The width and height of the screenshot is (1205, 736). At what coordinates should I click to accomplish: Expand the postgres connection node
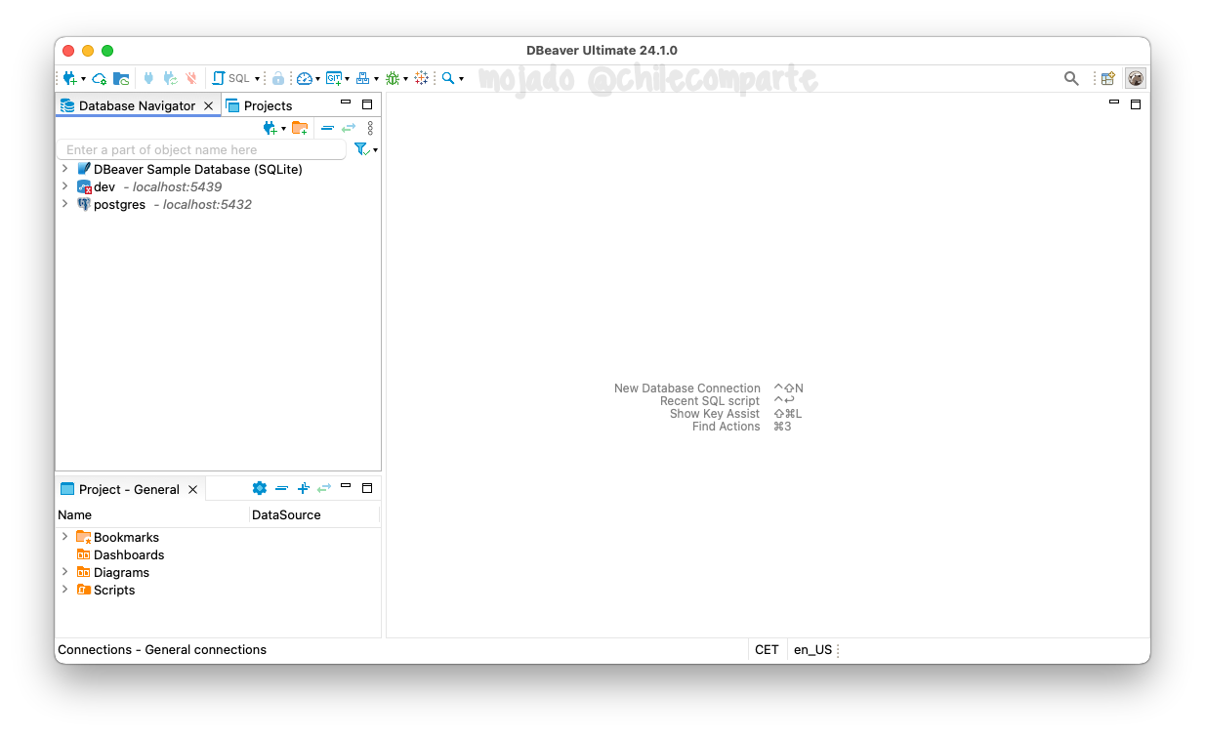(x=64, y=204)
